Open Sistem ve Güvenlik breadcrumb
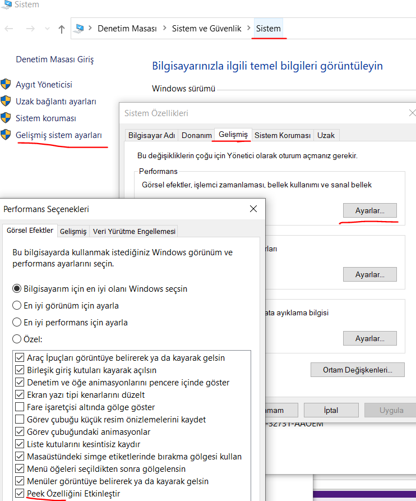 click(x=206, y=29)
